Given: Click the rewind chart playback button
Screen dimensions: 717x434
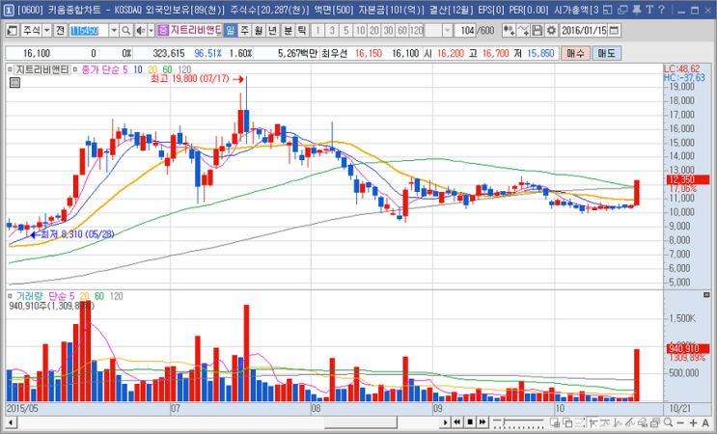Looking at the screenshot, I should point(456,422).
